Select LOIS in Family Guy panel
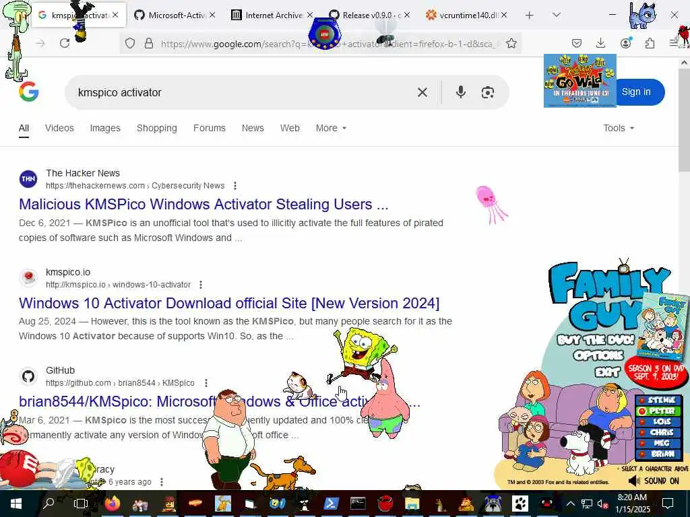Image resolution: width=690 pixels, height=517 pixels. [x=659, y=421]
